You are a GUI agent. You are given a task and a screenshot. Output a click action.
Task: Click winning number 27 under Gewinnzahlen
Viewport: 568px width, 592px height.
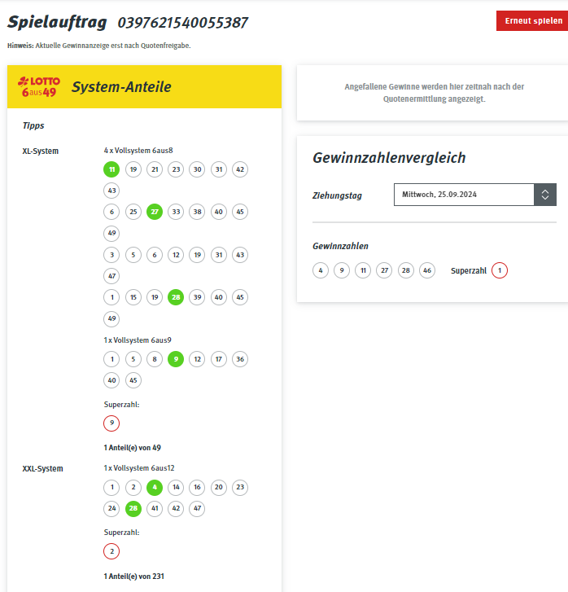coord(384,270)
